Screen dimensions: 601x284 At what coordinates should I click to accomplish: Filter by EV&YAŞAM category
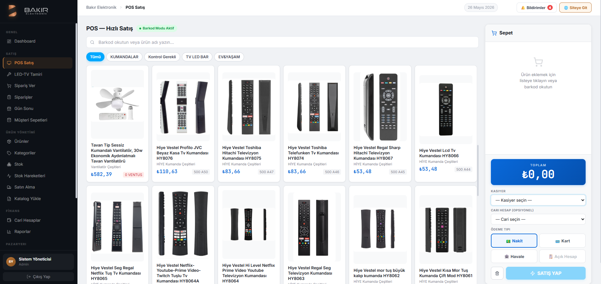coord(229,57)
